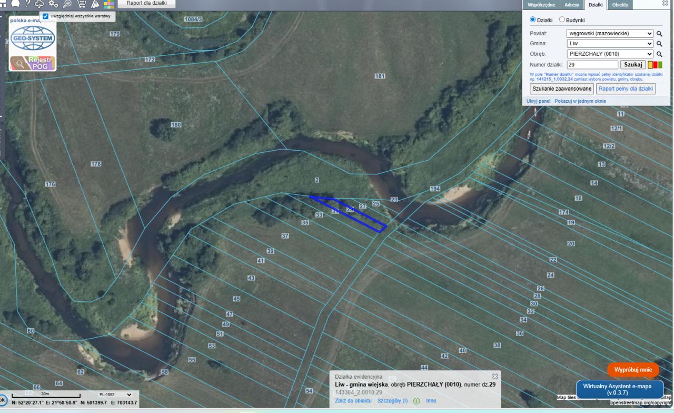Image resolution: width=674 pixels, height=413 pixels.
Task: Switch to the Adresy tab
Action: coord(571,5)
